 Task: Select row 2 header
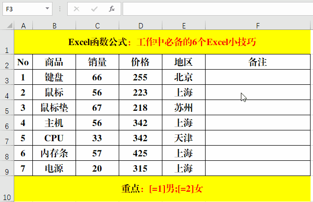click(7, 62)
